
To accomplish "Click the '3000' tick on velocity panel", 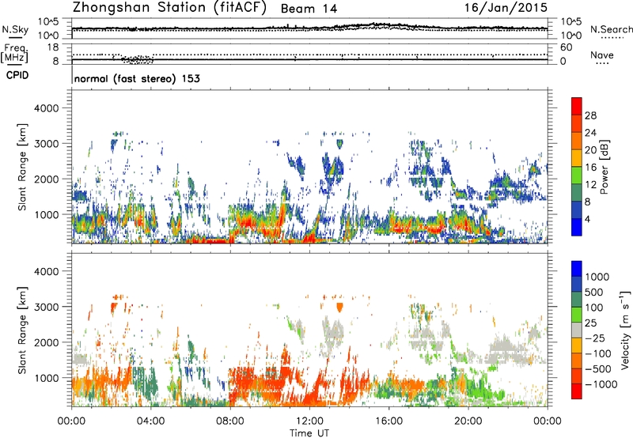I will [x=47, y=307].
